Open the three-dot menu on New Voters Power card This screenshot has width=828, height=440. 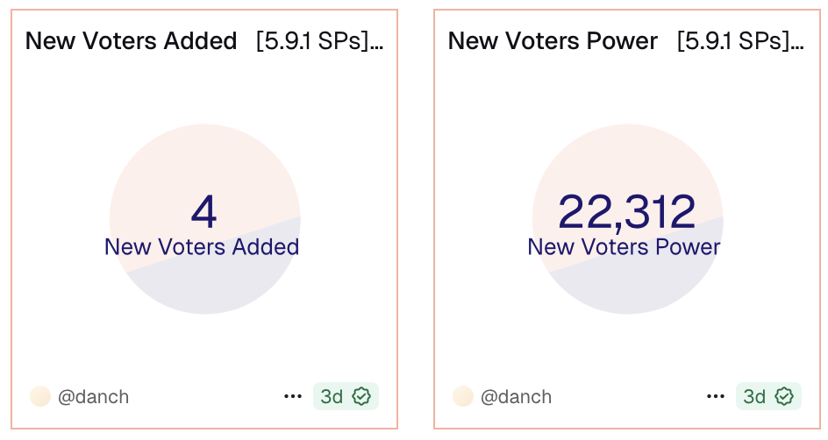click(x=716, y=397)
